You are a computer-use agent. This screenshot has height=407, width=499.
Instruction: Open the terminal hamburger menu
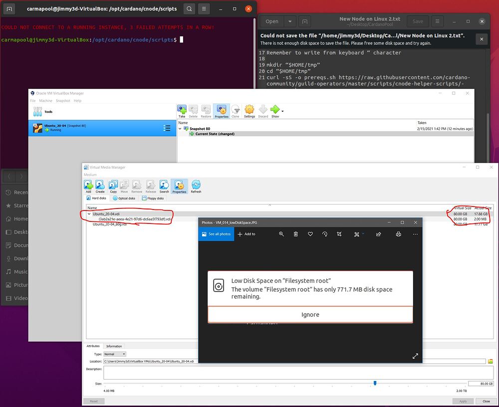[x=204, y=8]
